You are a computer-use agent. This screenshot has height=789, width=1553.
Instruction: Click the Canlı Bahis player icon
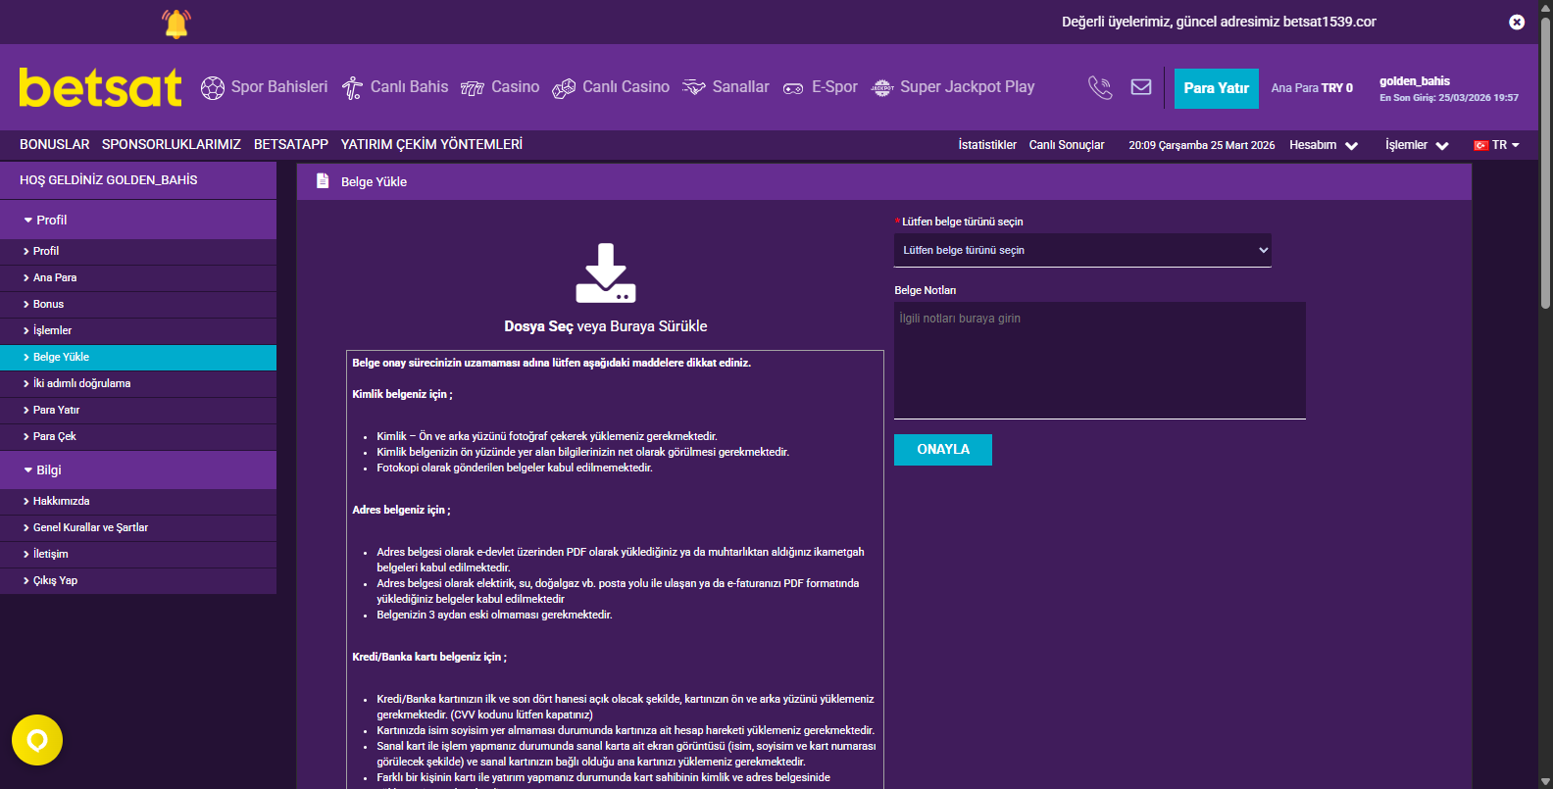[x=352, y=88]
